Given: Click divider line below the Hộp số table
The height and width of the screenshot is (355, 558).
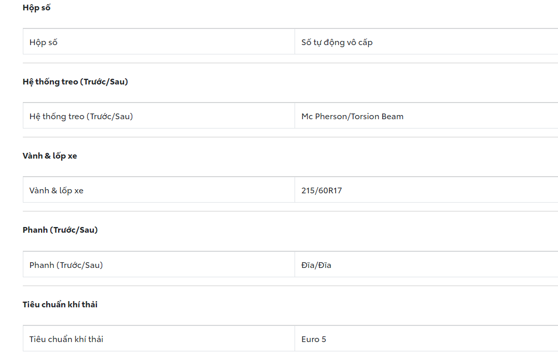Looking at the screenshot, I should tap(290, 63).
